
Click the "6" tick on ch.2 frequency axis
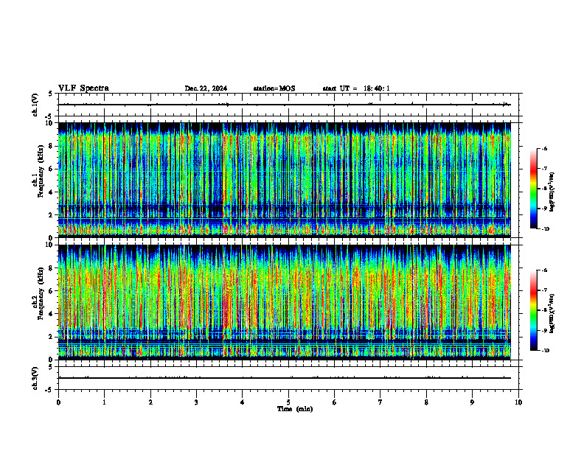pyautogui.click(x=51, y=291)
